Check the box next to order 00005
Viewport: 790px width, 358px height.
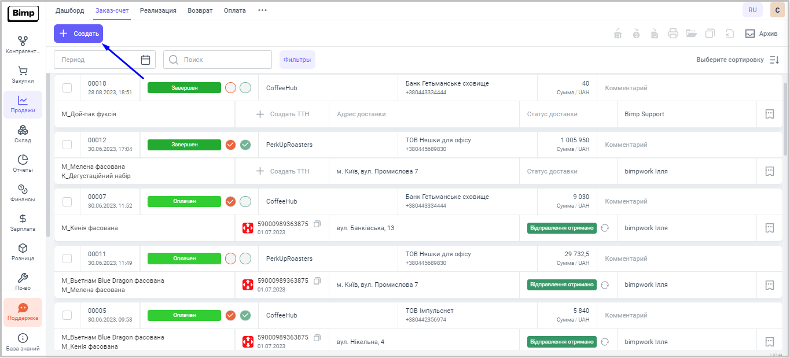point(67,315)
